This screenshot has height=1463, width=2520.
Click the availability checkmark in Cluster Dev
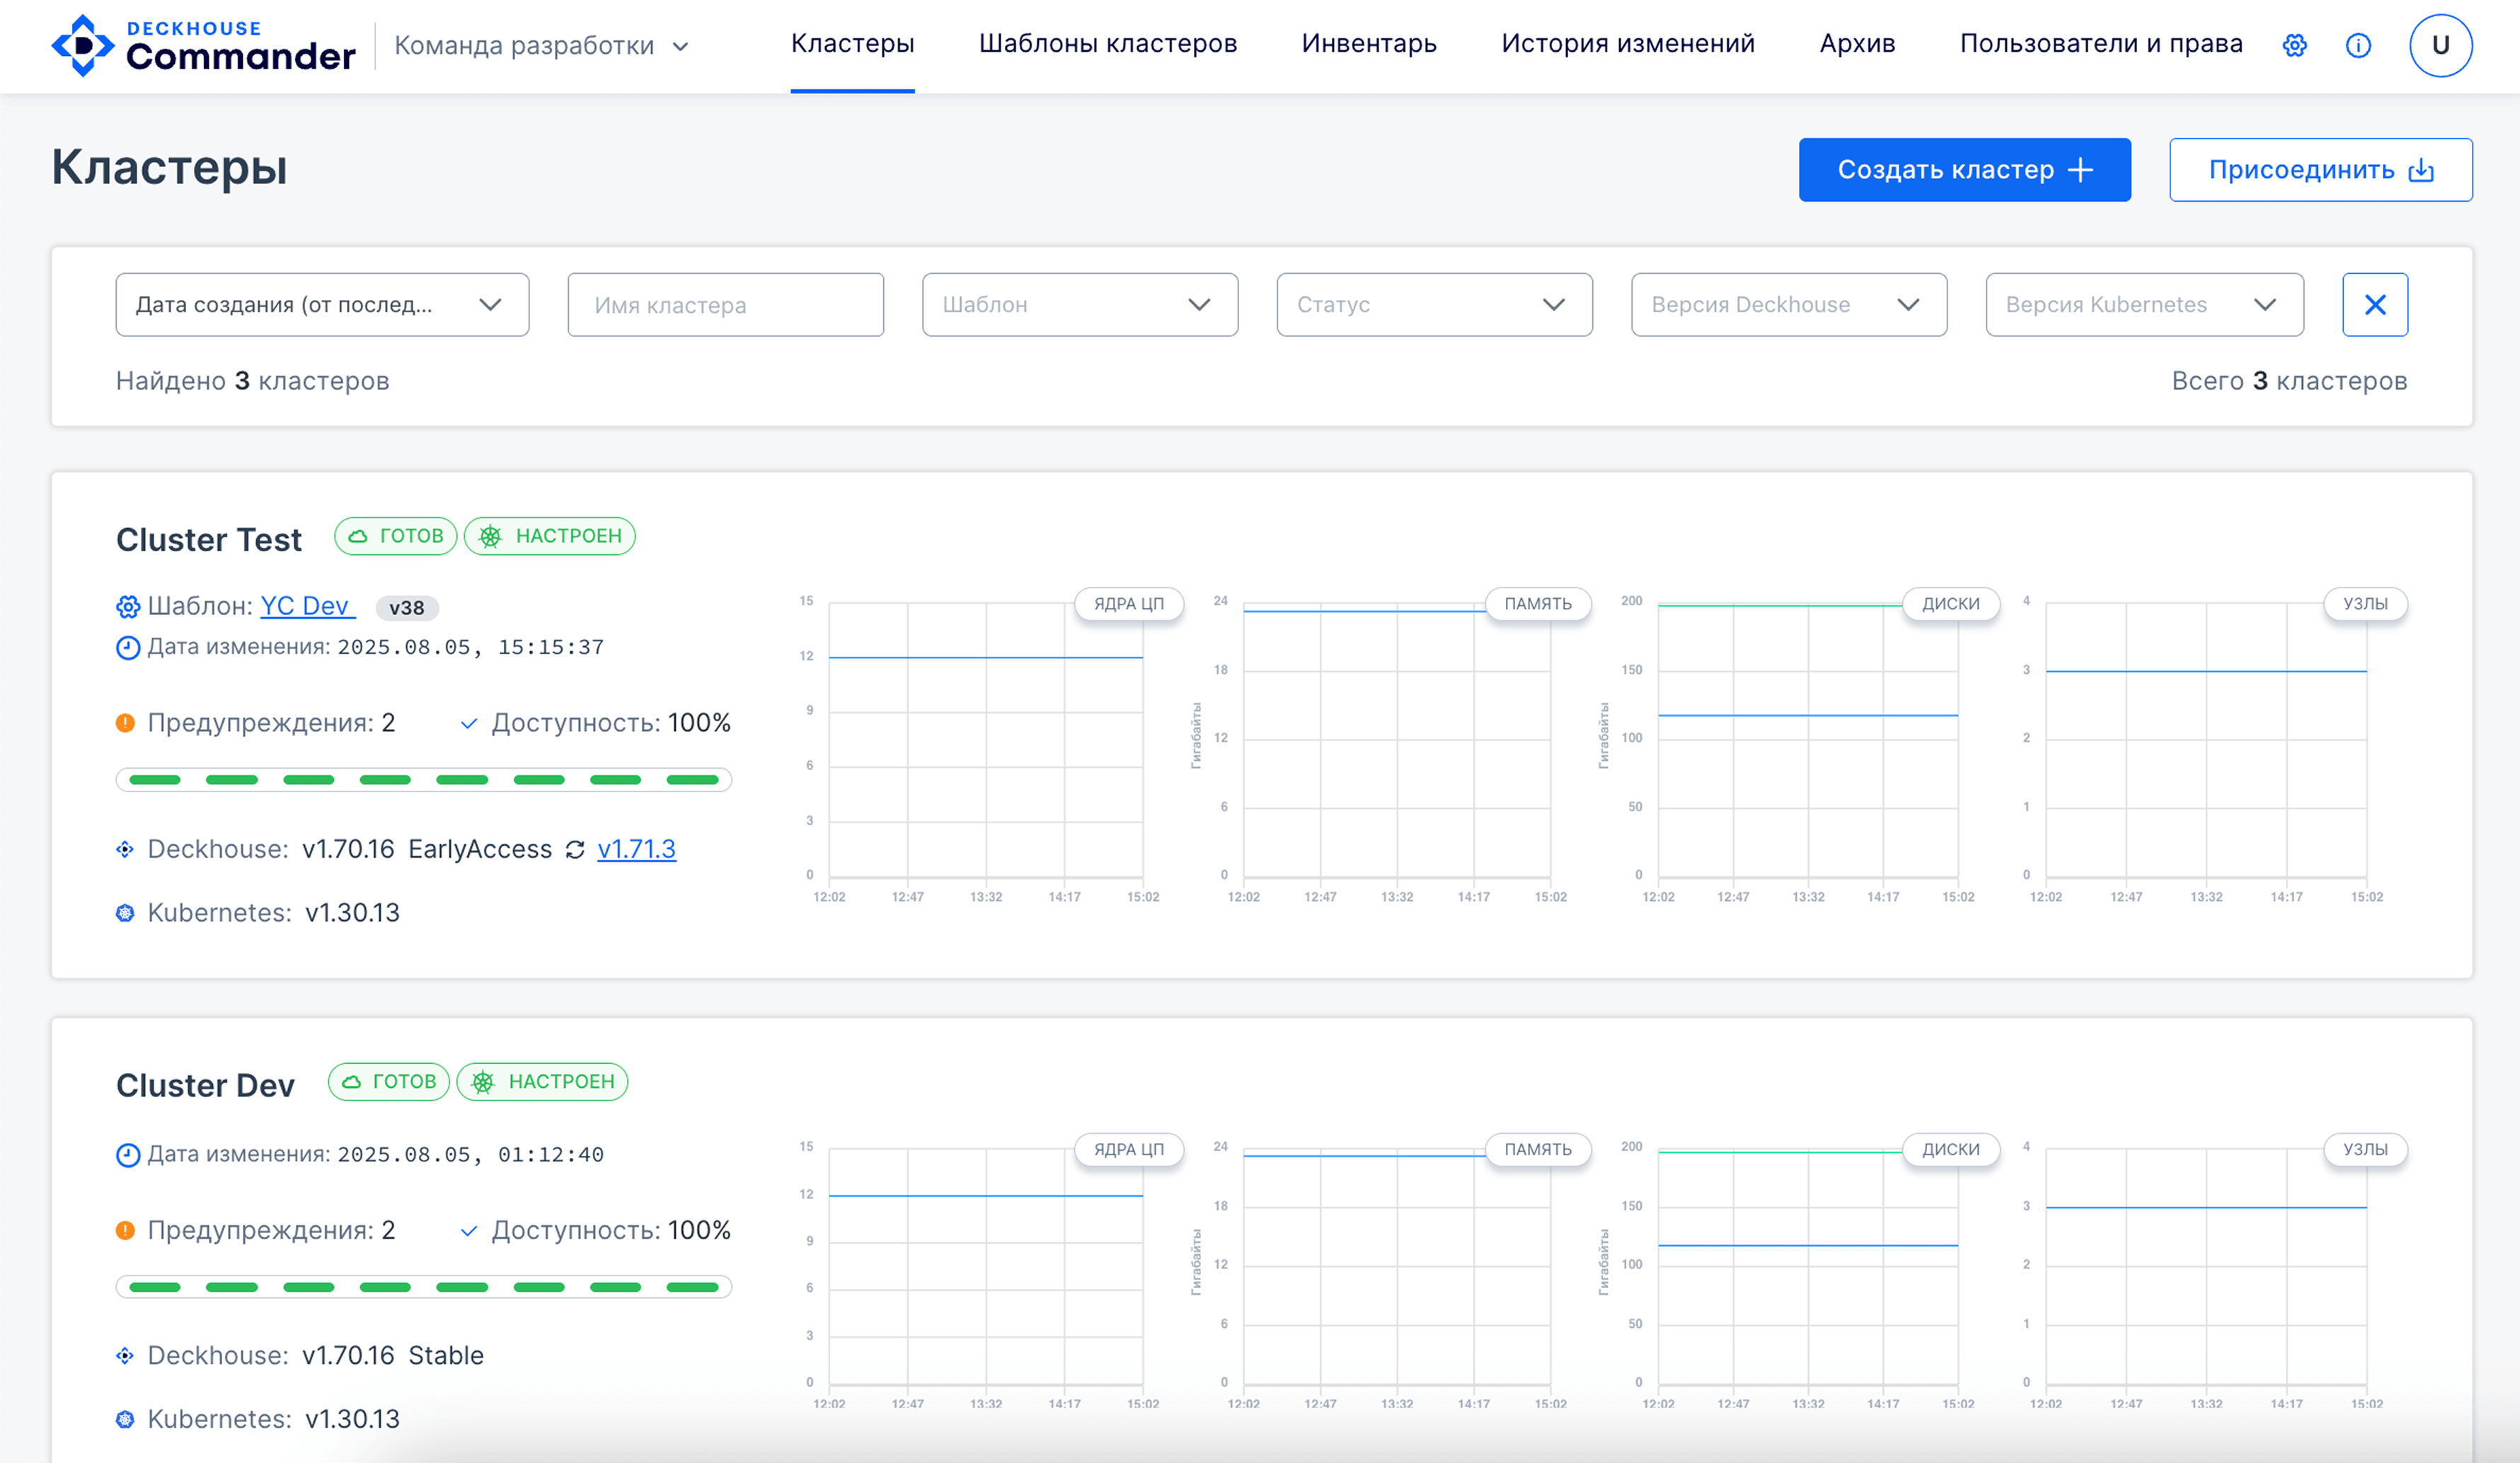(468, 1231)
